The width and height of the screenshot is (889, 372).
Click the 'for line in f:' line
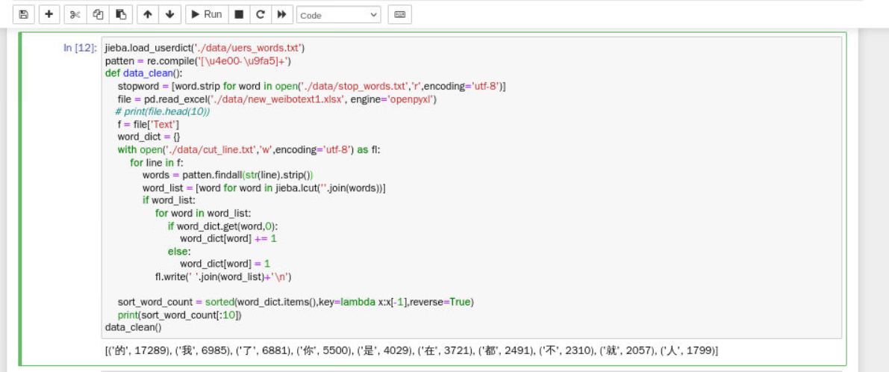tap(157, 162)
